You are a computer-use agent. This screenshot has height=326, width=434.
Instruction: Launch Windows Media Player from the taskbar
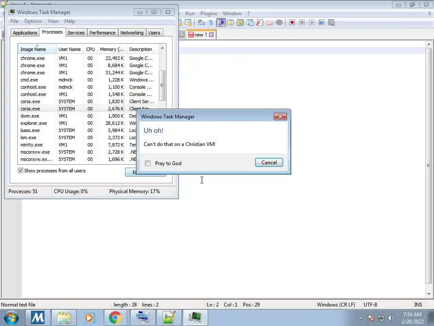[89, 318]
